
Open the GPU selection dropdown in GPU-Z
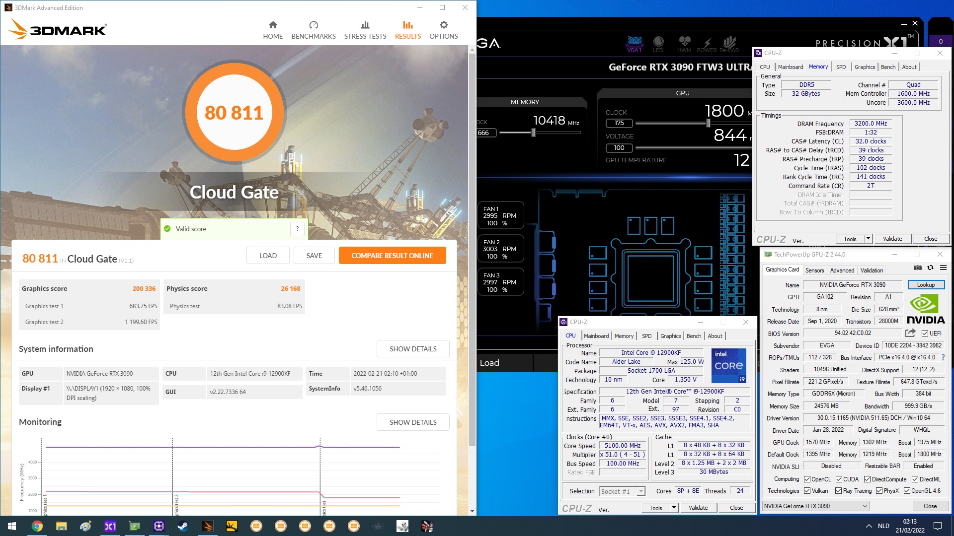pyautogui.click(x=816, y=506)
